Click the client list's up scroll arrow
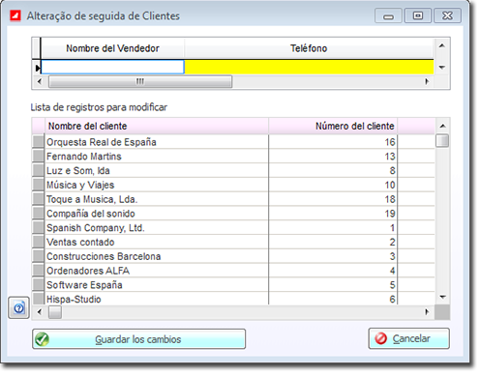480x376 pixels. (442, 126)
